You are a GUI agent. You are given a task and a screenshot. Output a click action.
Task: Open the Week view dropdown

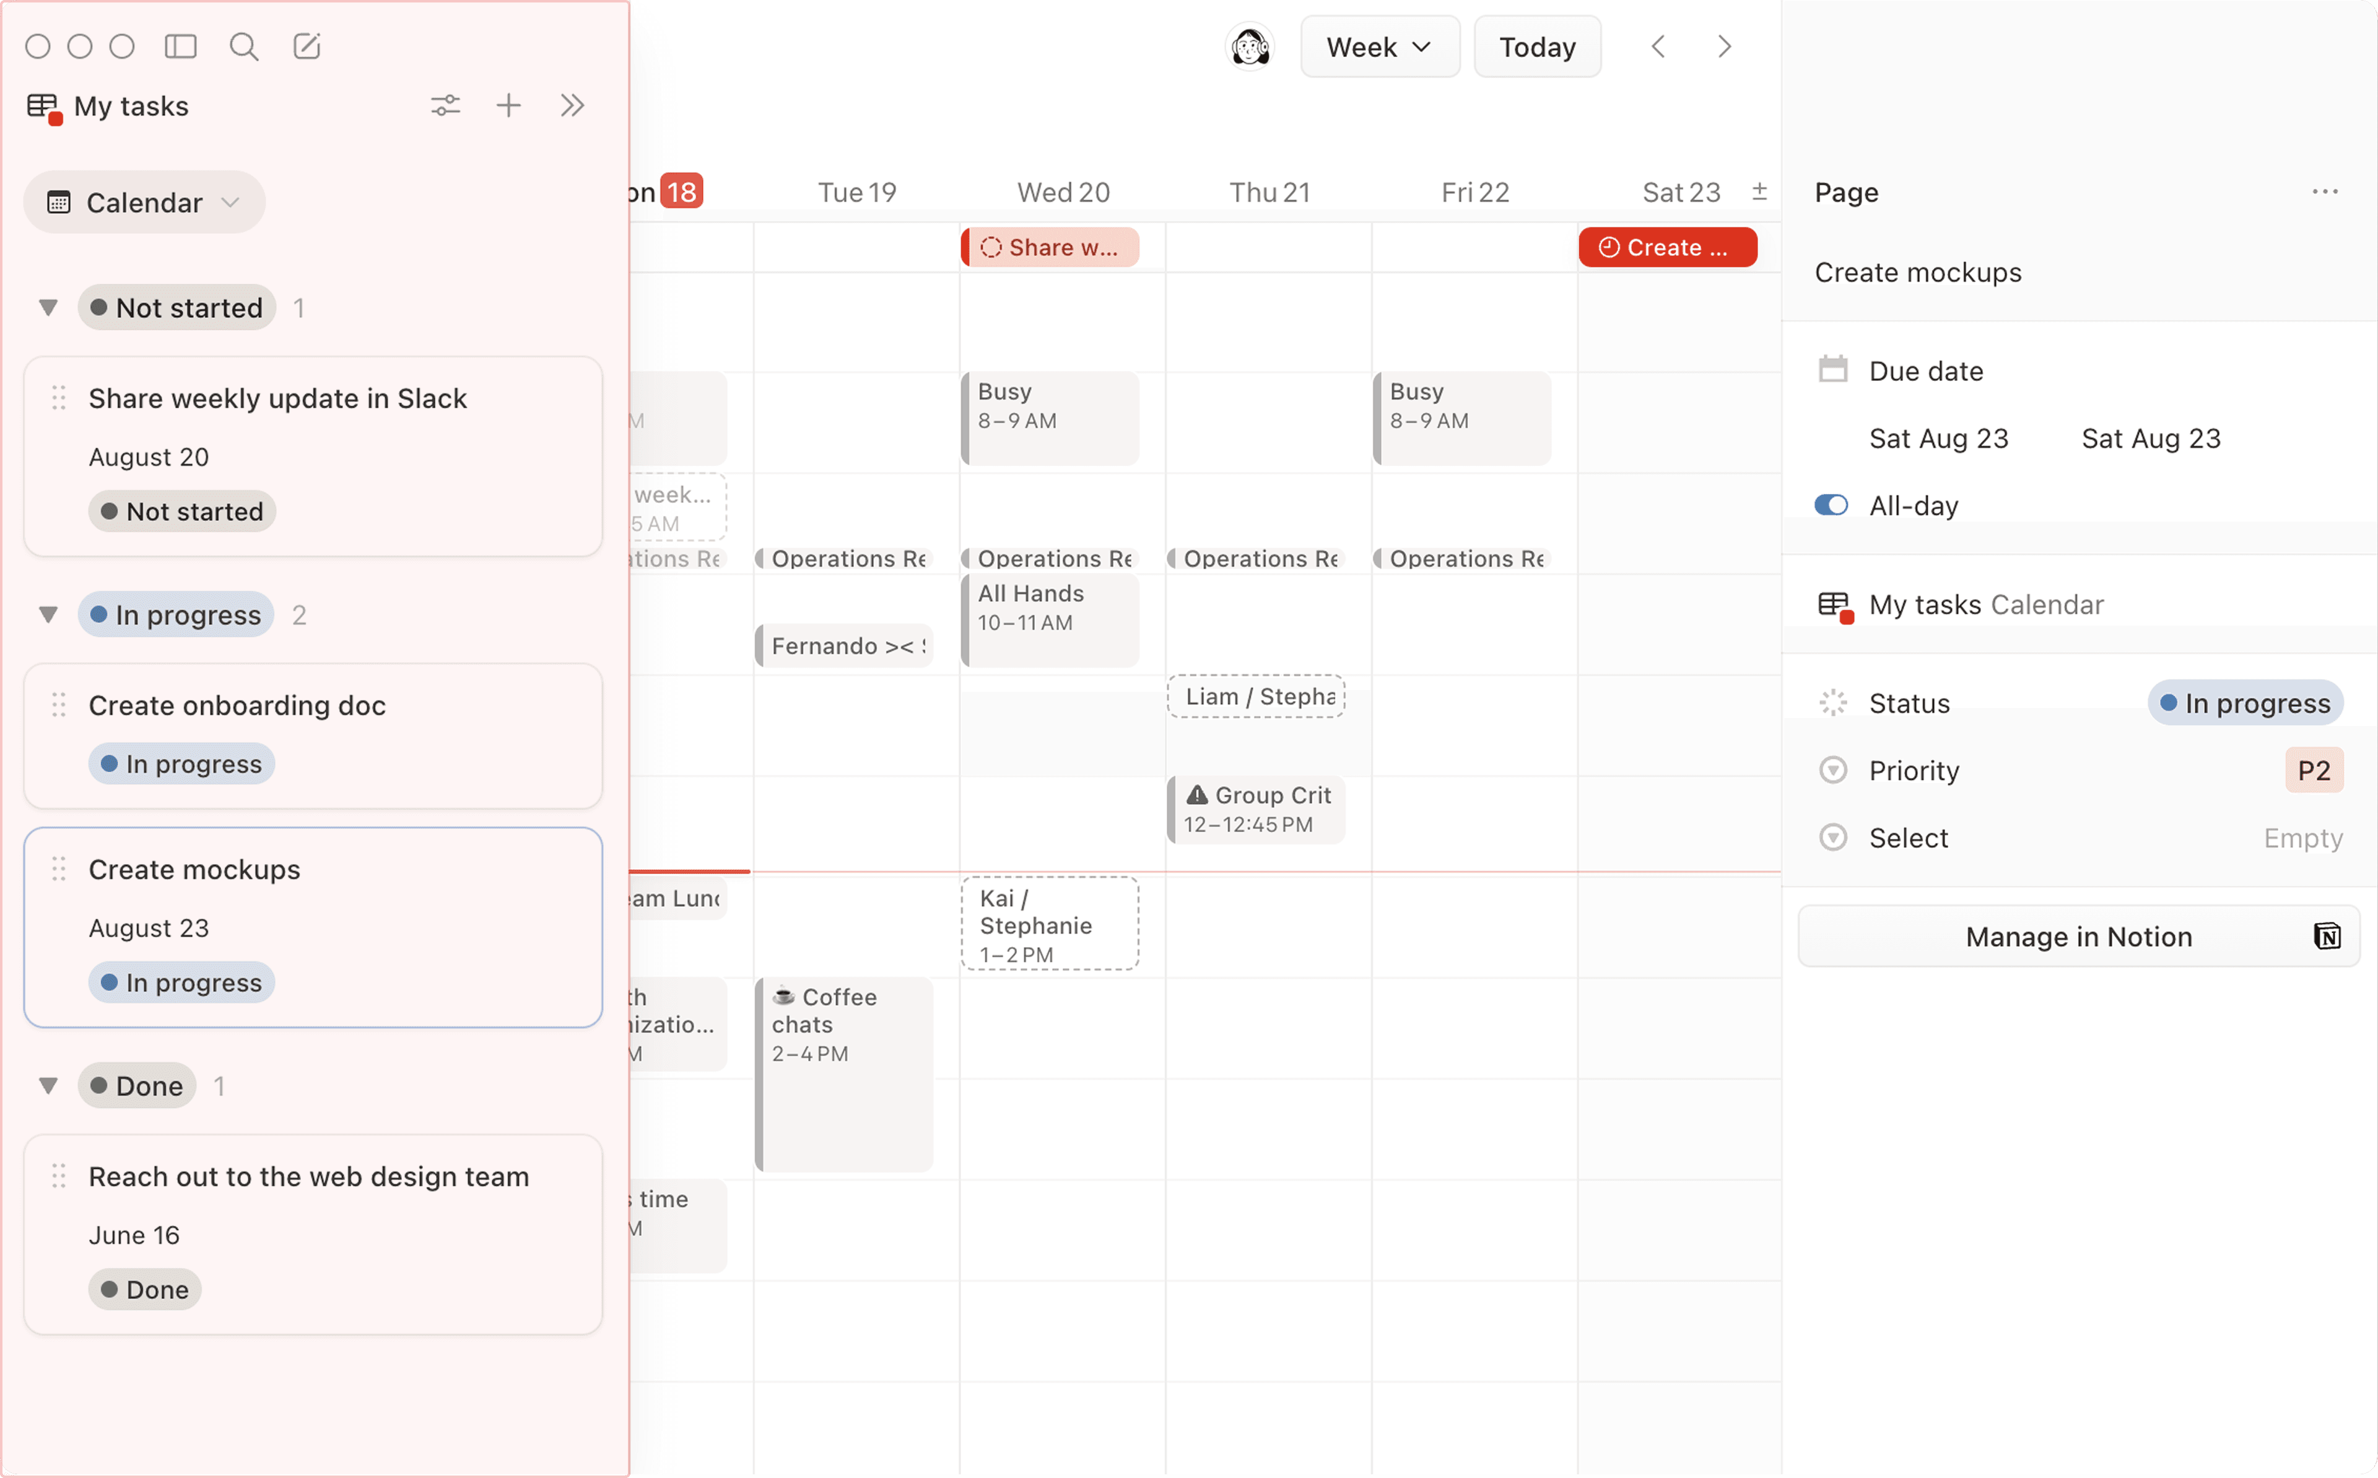click(1378, 47)
